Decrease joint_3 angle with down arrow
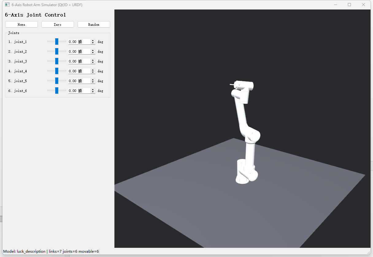 coord(93,63)
